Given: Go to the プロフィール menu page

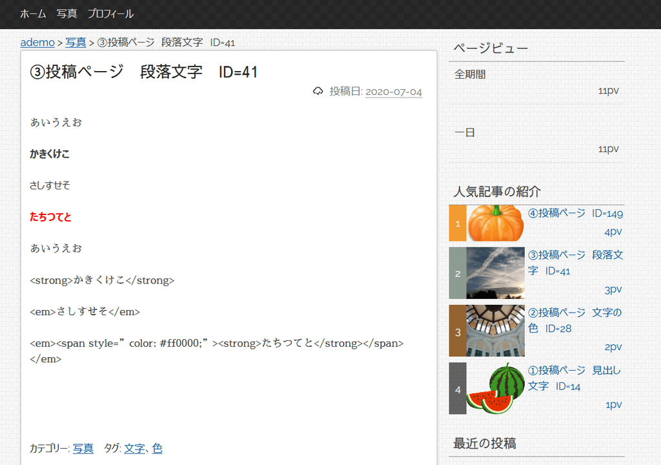Looking at the screenshot, I should [x=110, y=14].
